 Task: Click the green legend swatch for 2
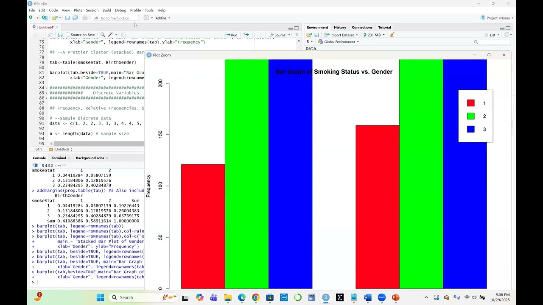click(470, 116)
